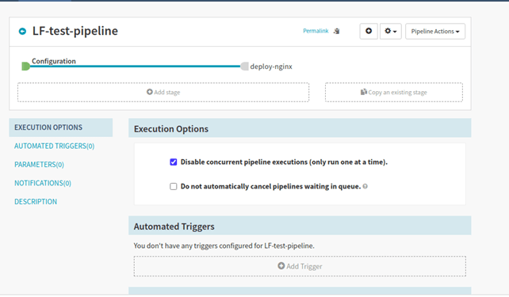This screenshot has height=297, width=509.
Task: Click the back arrow icon beside LF-test-pipeline
Action: (x=22, y=31)
